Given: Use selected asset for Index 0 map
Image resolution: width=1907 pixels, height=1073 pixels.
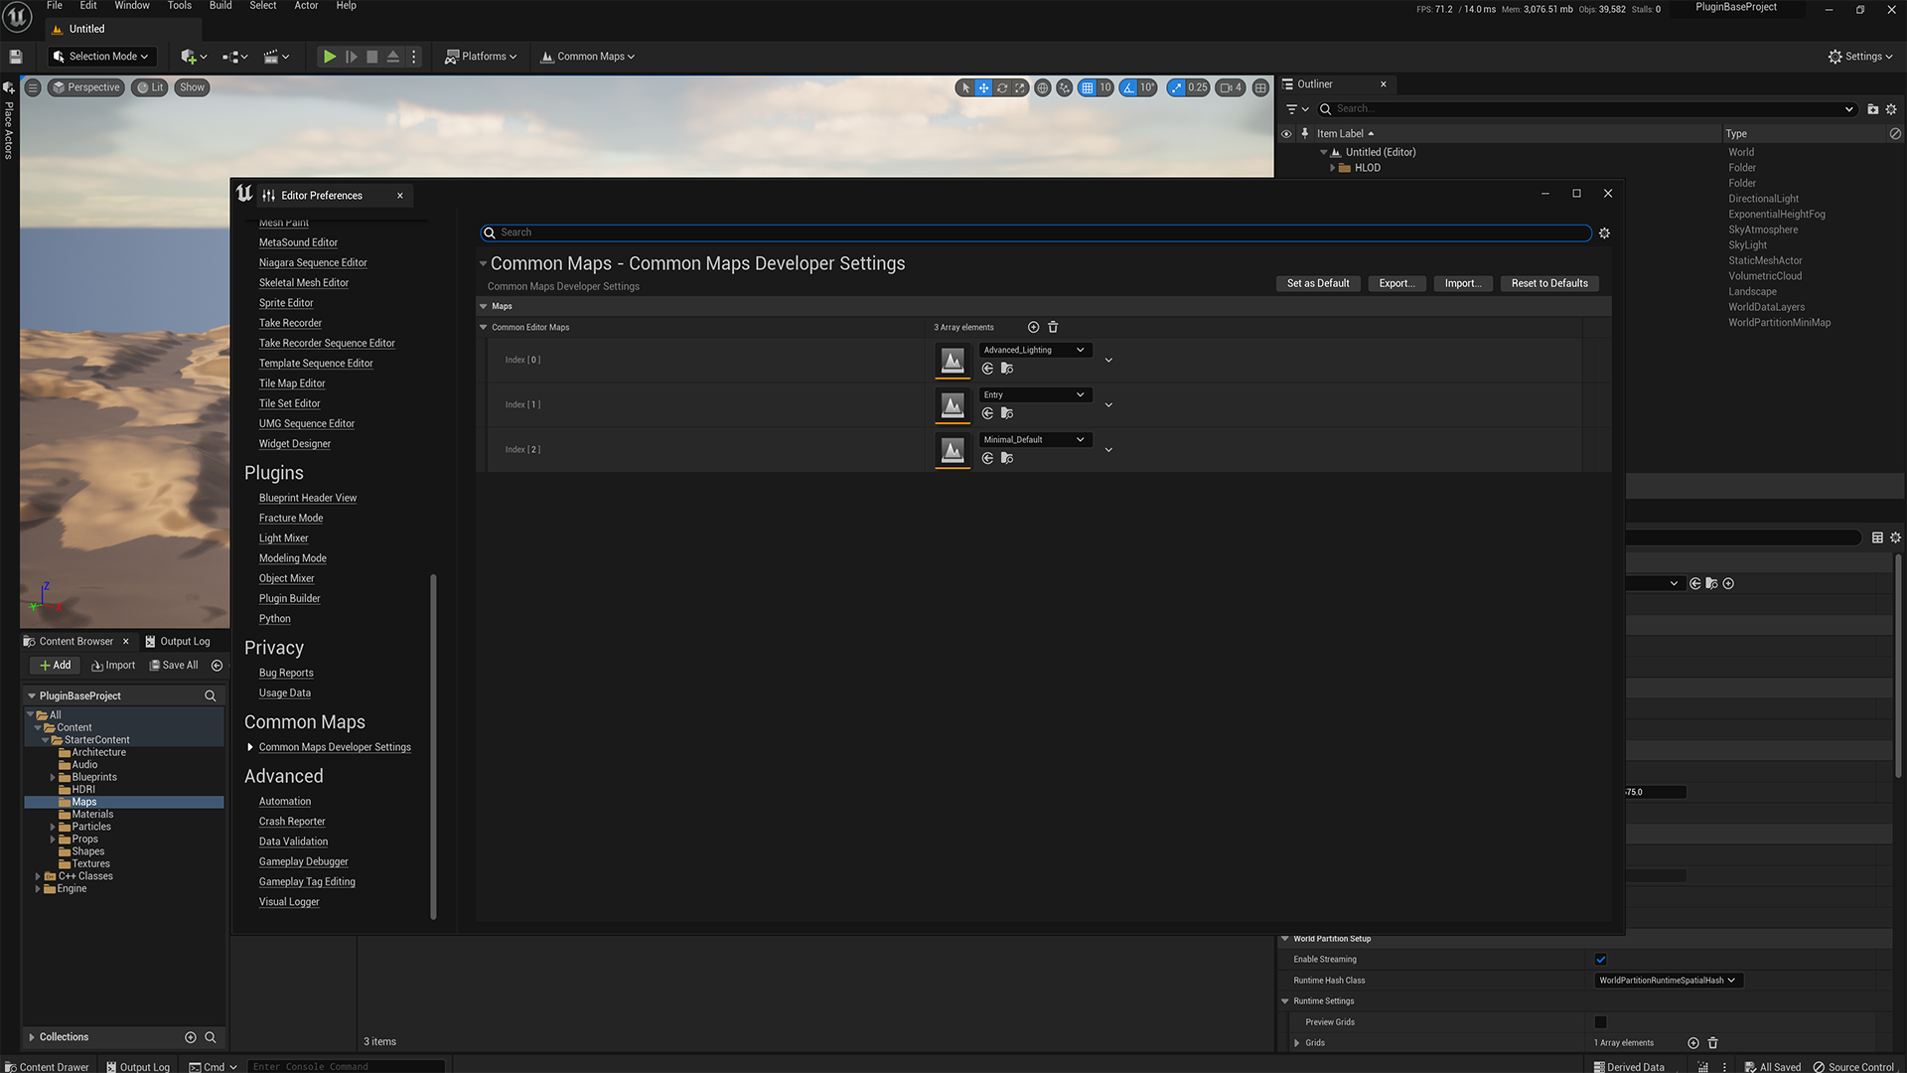Looking at the screenshot, I should coord(987,369).
